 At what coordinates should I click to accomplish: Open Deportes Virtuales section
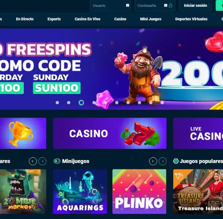click(191, 19)
